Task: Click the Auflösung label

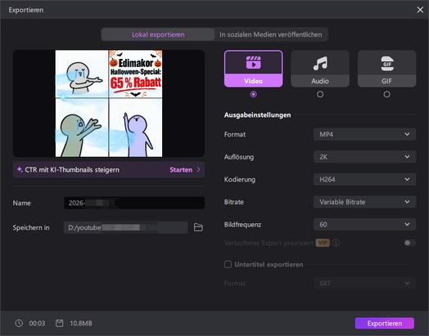Action: coord(239,157)
